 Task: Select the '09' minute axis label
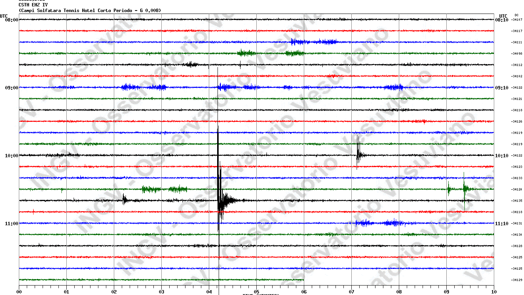pyautogui.click(x=446, y=292)
